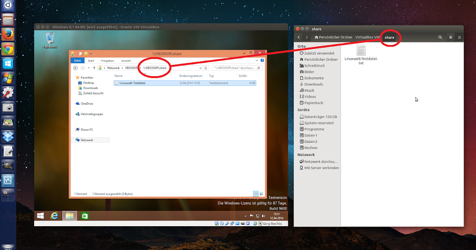Click the VirtualBox VM path button
This screenshot has width=476, height=250.
pos(367,37)
